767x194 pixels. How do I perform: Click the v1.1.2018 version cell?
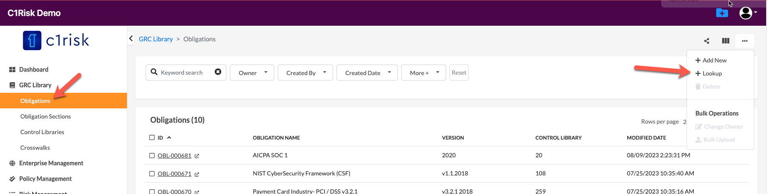coord(455,173)
